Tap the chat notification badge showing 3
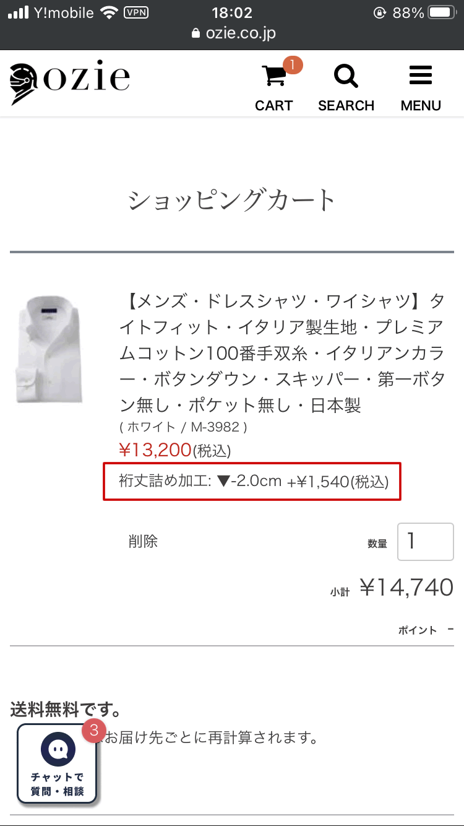The image size is (464, 826). (94, 731)
